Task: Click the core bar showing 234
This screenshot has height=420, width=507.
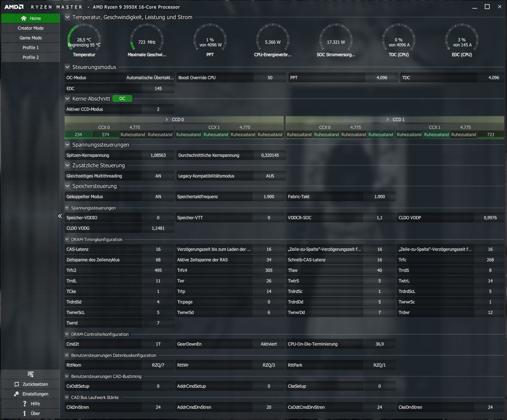Action: pyautogui.click(x=78, y=135)
